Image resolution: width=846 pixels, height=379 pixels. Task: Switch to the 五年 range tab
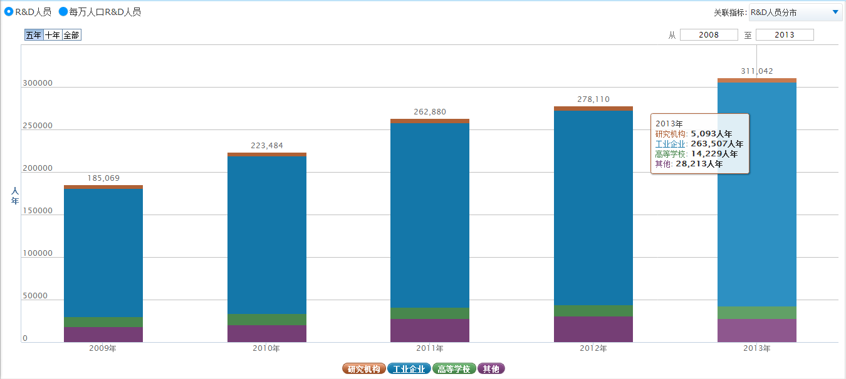pyautogui.click(x=34, y=35)
